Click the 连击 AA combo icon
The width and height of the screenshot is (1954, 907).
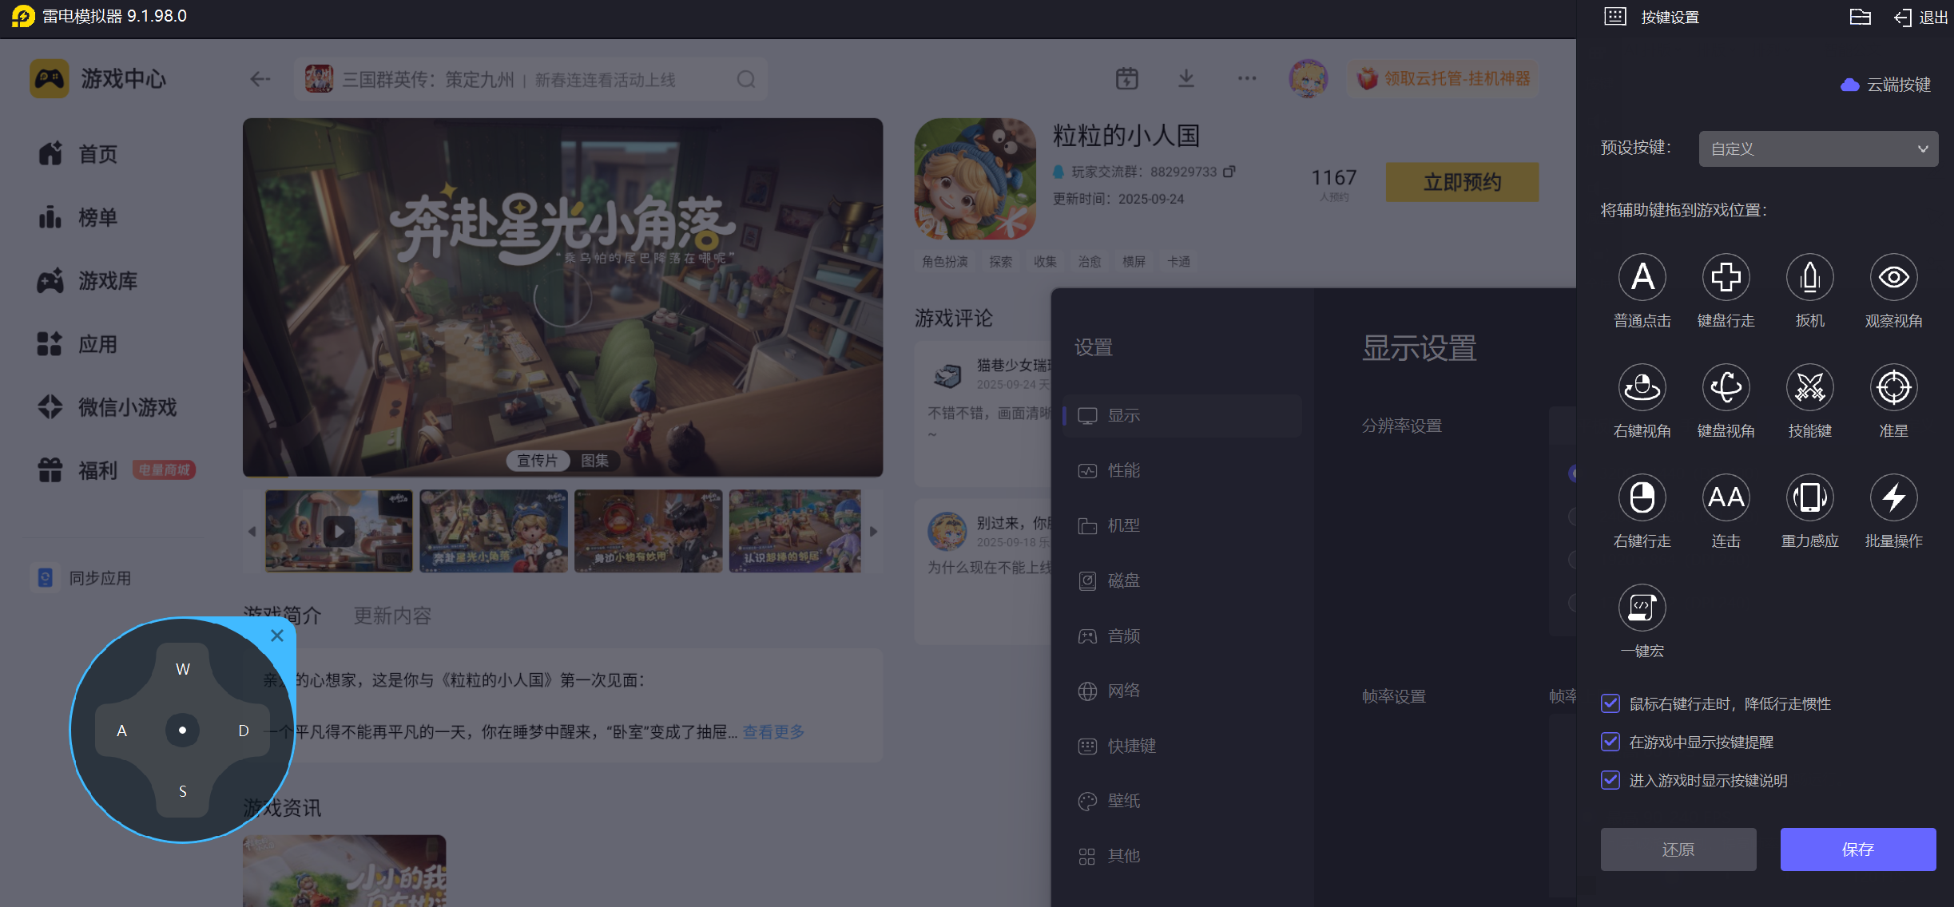point(1726,498)
